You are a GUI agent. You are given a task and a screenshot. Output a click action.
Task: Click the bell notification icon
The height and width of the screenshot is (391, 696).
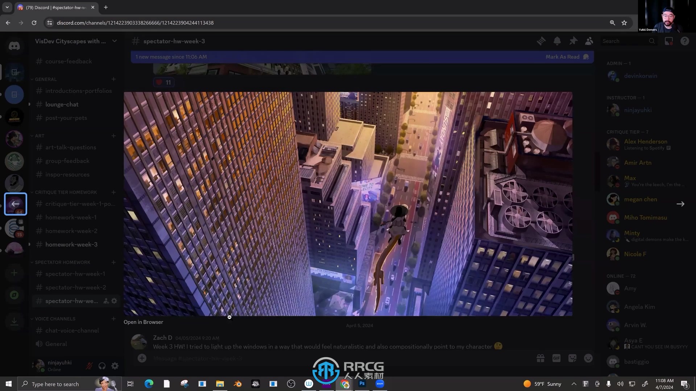(x=558, y=41)
